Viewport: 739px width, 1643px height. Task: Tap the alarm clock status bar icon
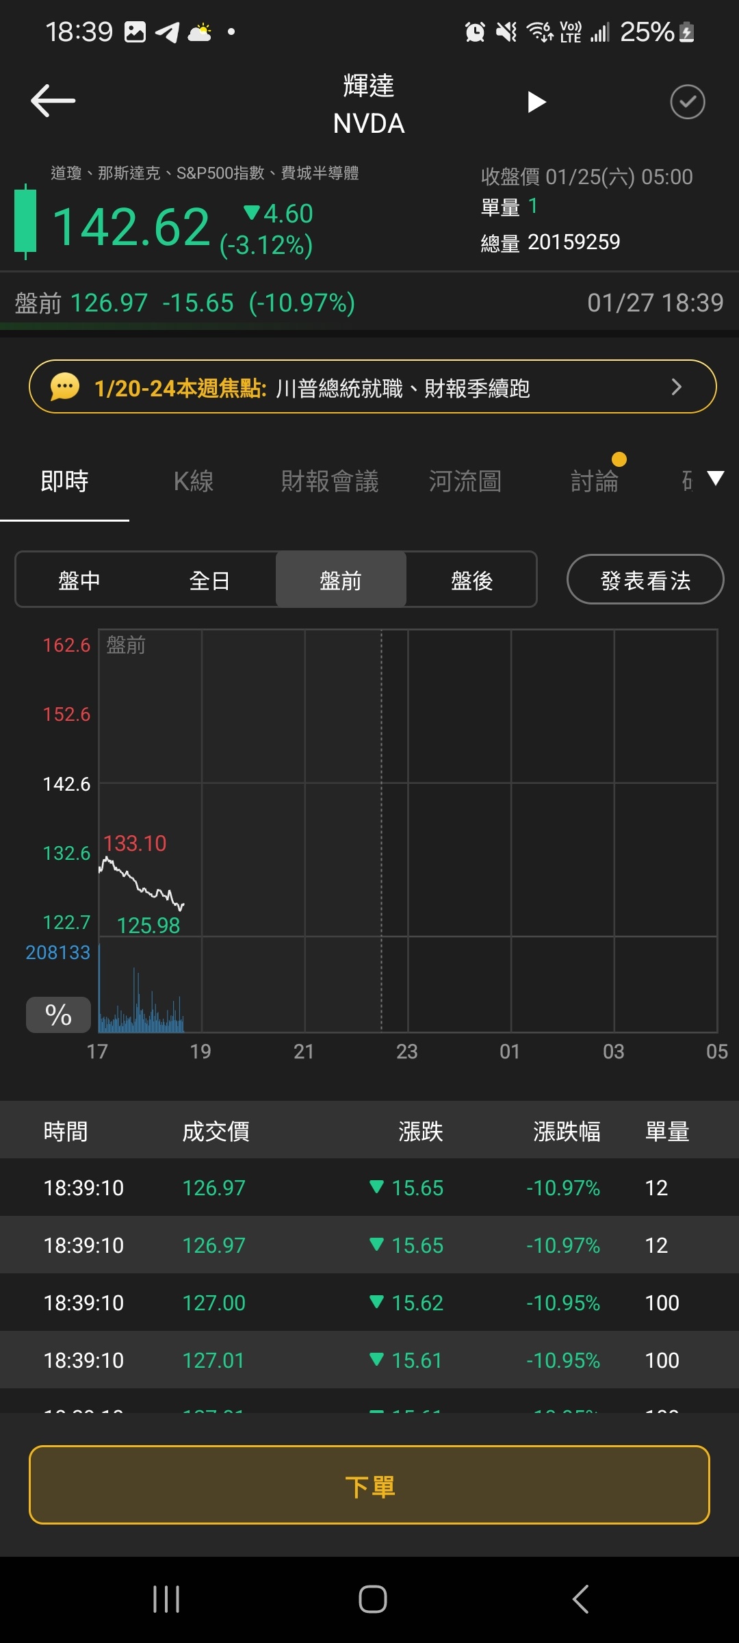pyautogui.click(x=475, y=32)
